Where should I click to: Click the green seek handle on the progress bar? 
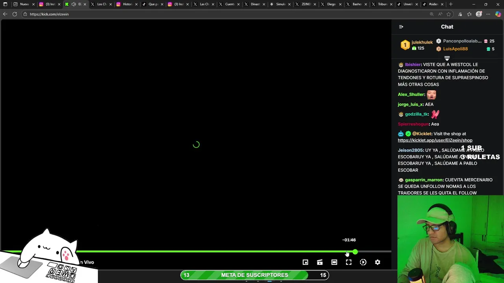[355, 252]
